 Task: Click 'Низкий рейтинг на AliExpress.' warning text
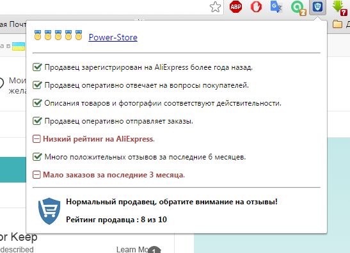[x=99, y=139]
